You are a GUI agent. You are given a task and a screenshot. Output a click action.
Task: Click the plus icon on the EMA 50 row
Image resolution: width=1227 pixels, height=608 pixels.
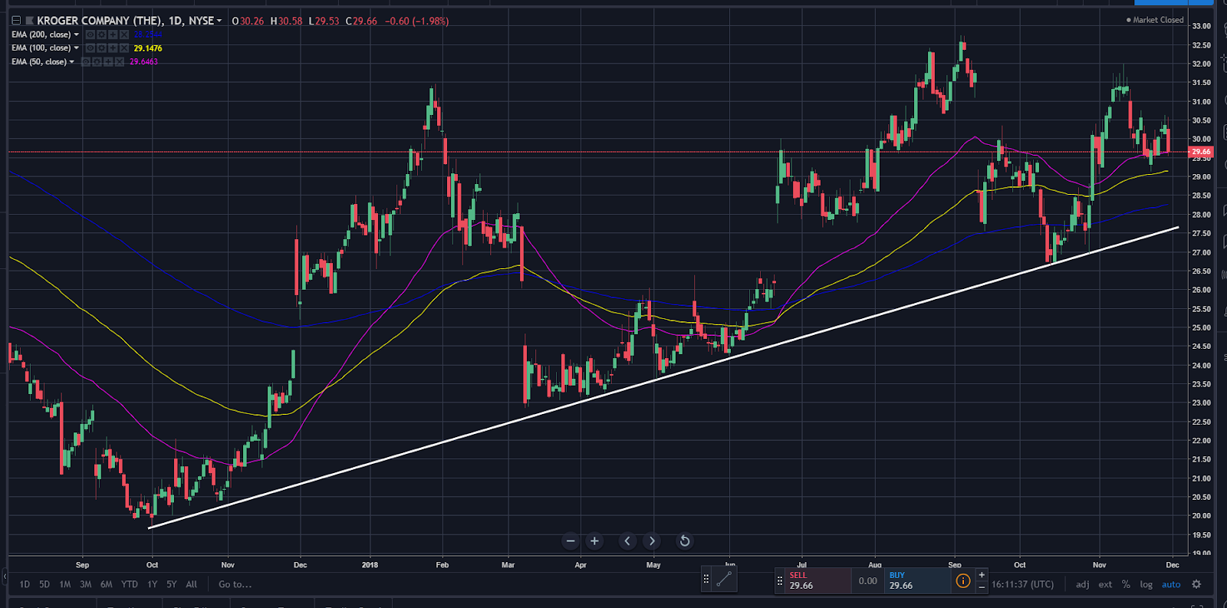tap(108, 61)
